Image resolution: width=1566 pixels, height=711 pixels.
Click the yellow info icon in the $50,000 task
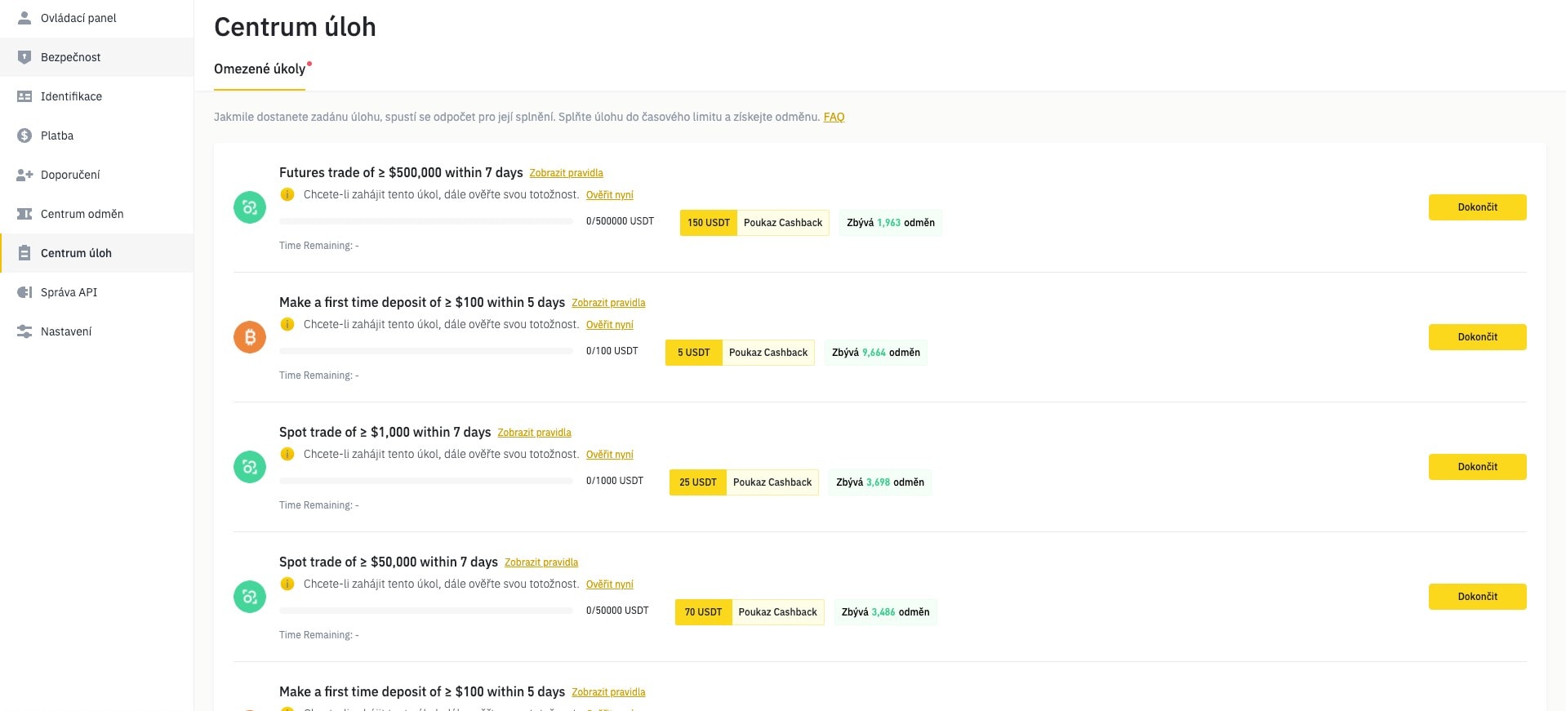click(x=287, y=584)
